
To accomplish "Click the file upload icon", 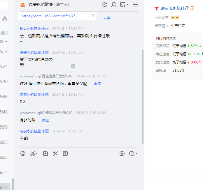I will 45,153.
